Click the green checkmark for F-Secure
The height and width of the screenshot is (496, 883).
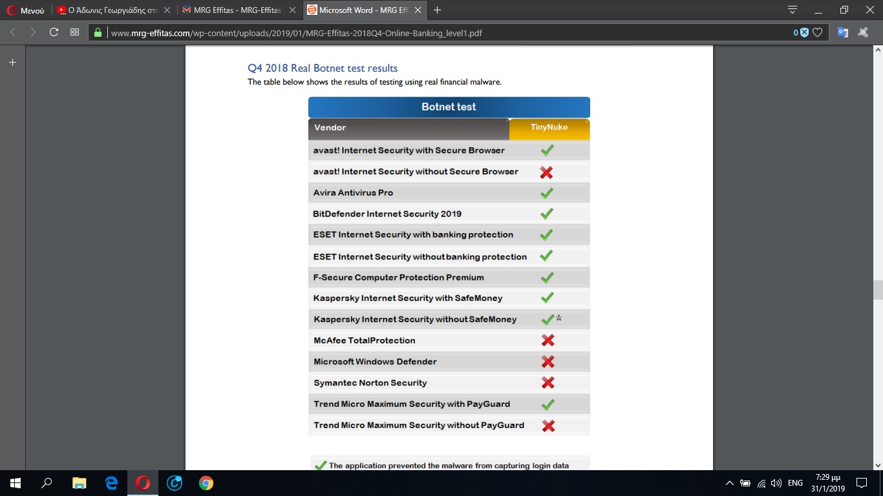click(x=548, y=278)
